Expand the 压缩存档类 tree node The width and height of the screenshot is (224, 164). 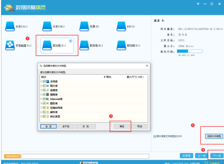point(41,108)
